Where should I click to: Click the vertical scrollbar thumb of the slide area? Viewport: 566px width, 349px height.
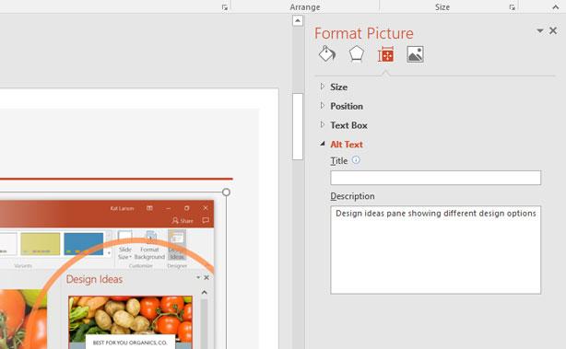click(298, 126)
